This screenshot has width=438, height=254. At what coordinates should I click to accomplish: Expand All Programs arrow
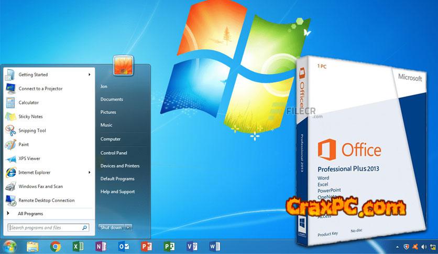point(8,213)
